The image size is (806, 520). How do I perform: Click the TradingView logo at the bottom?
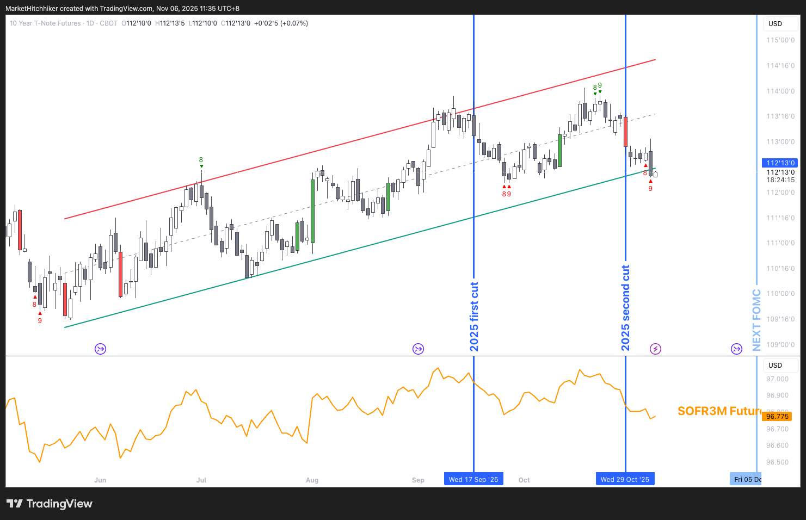pyautogui.click(x=50, y=504)
